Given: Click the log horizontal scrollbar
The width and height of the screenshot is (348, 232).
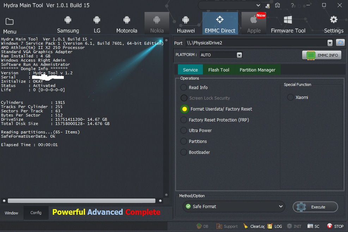Looking at the screenshot, I should coord(81,201).
